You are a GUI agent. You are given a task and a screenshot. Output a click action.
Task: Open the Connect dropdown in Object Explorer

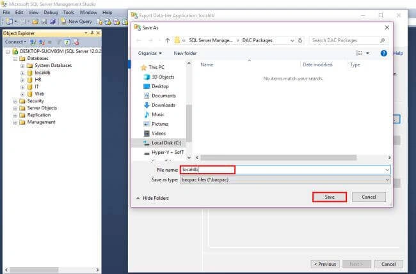coord(15,42)
